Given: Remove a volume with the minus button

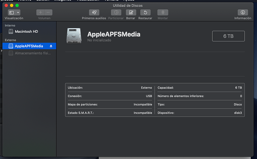Looking at the screenshot, I should tap(48, 12).
